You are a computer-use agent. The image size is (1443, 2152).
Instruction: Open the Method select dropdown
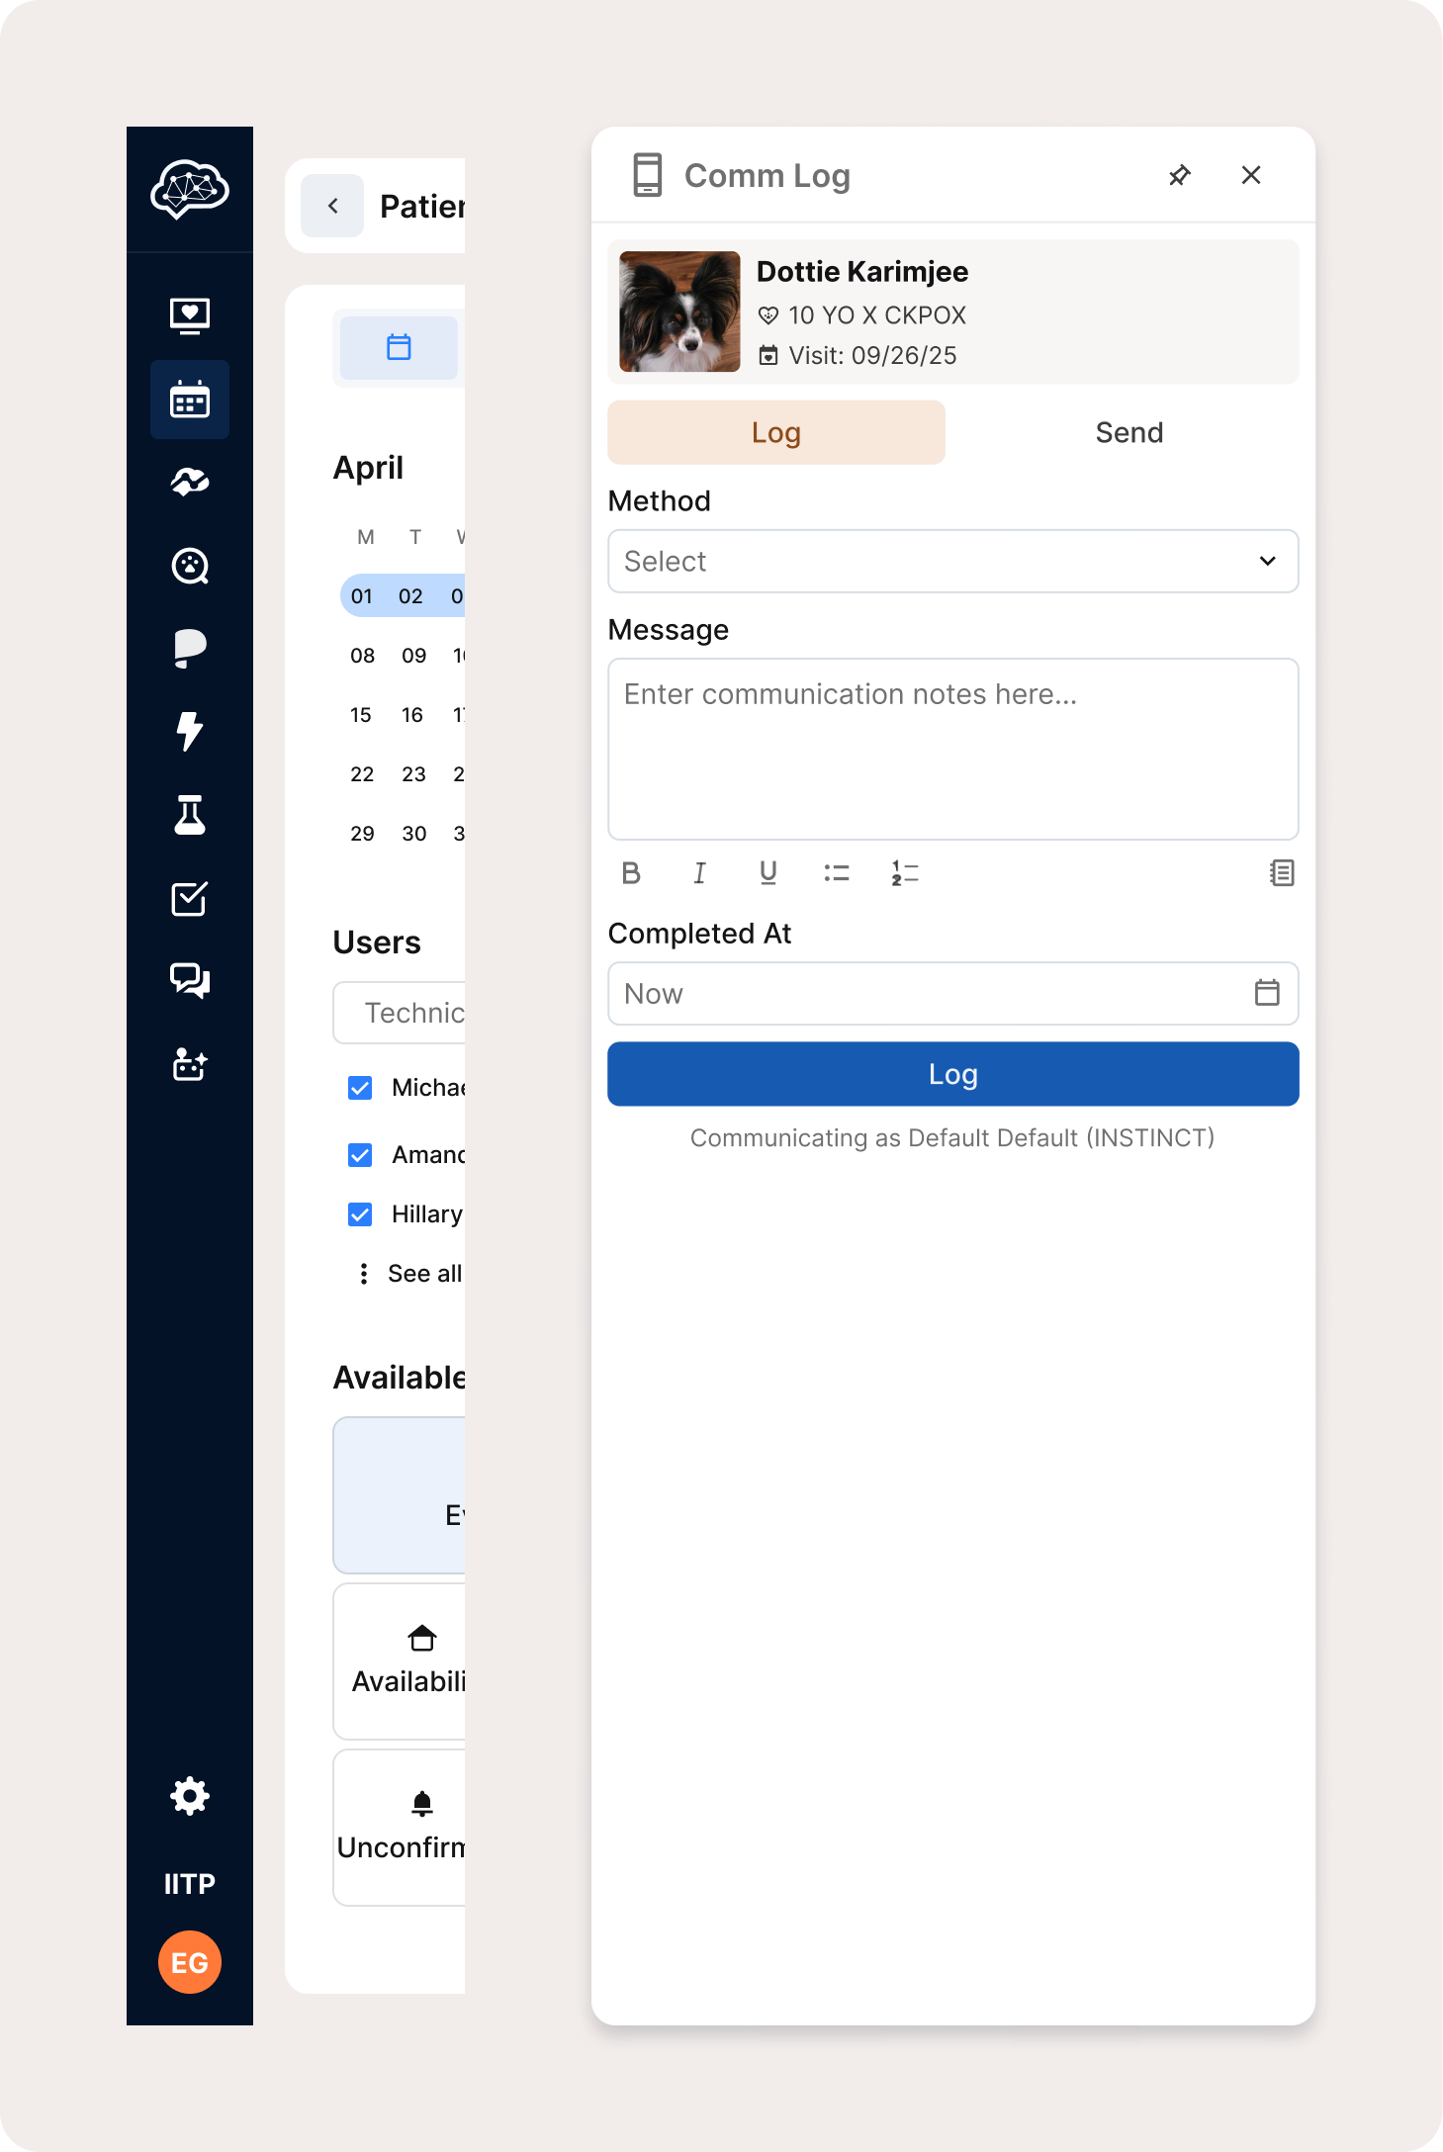point(952,561)
